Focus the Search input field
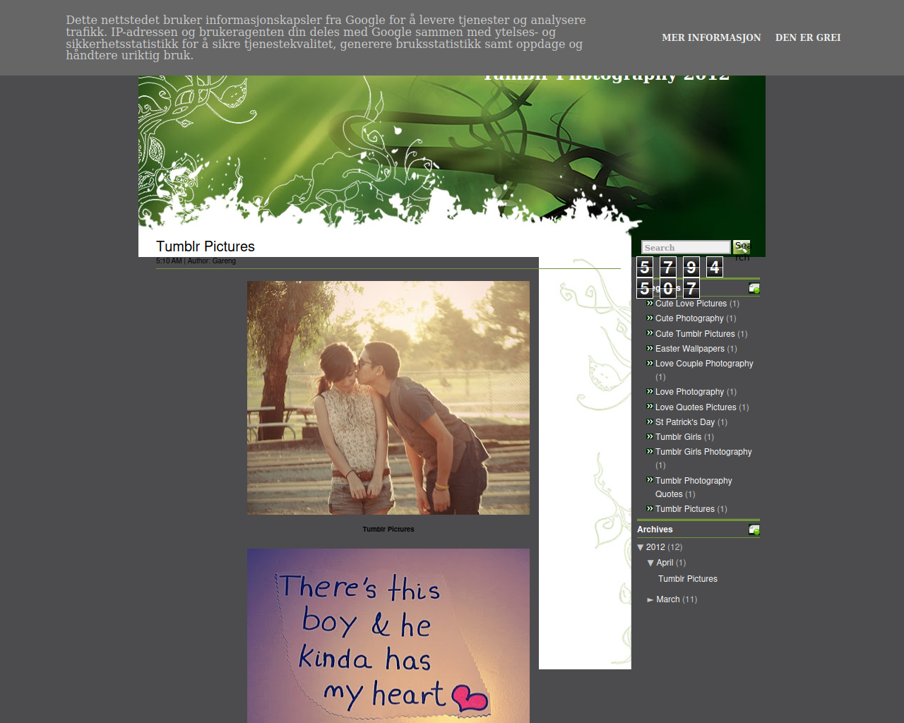 click(x=686, y=247)
